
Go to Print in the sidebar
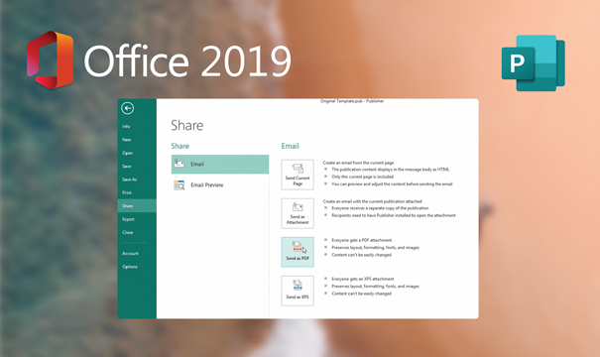coord(127,192)
